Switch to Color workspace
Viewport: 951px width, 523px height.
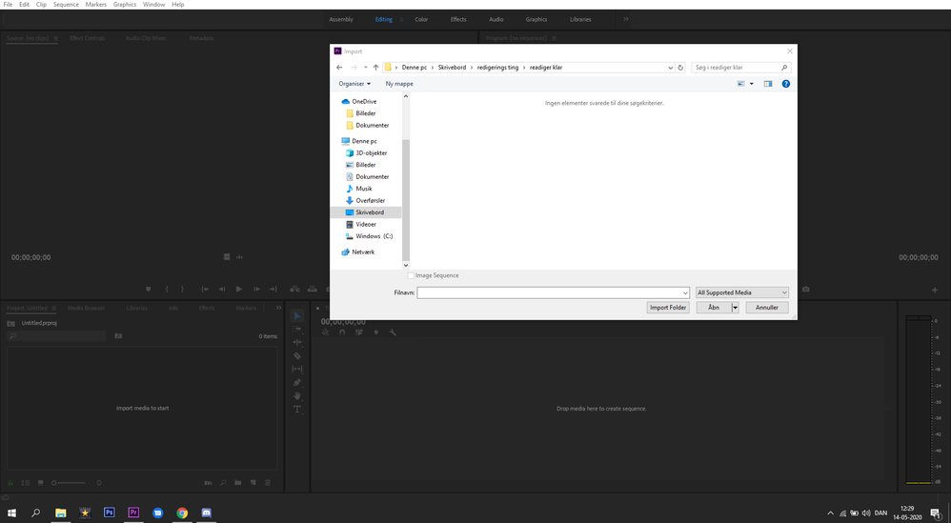point(421,19)
